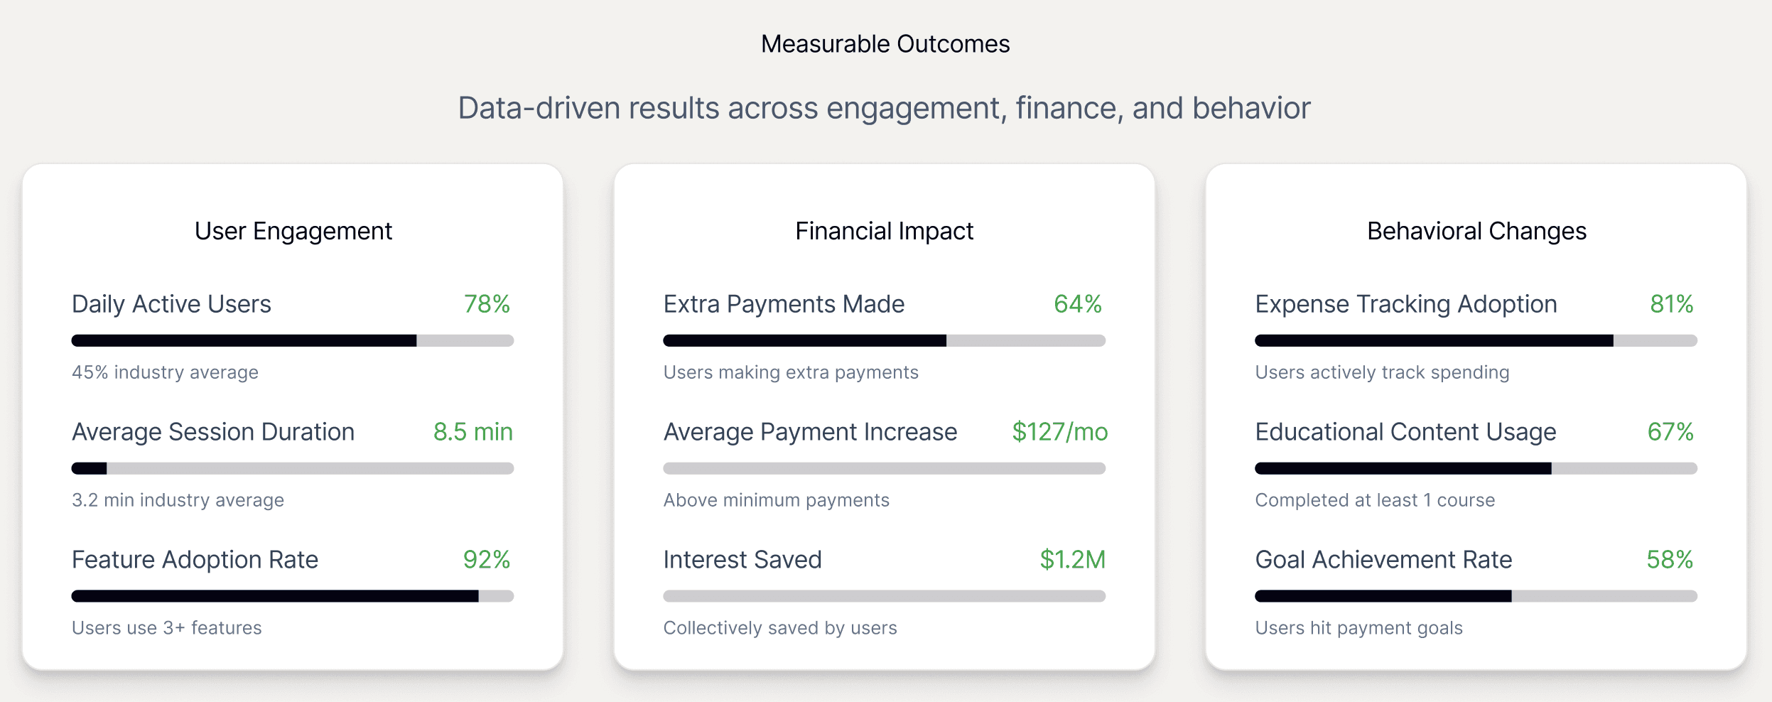This screenshot has width=1772, height=702.
Task: Click the Completed at least 1 course caption
Action: click(x=1375, y=500)
